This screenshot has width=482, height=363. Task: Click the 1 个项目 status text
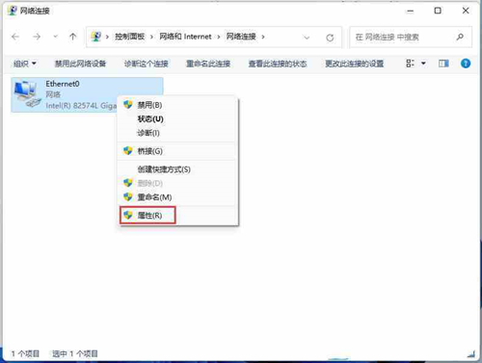[x=25, y=353]
